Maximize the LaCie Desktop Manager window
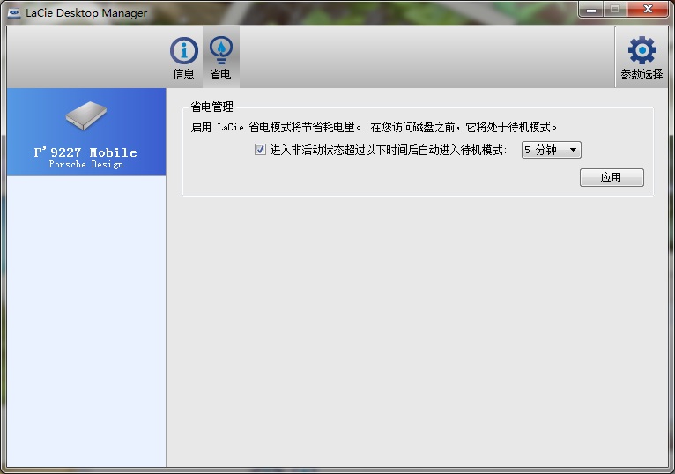The image size is (675, 474). coord(613,10)
